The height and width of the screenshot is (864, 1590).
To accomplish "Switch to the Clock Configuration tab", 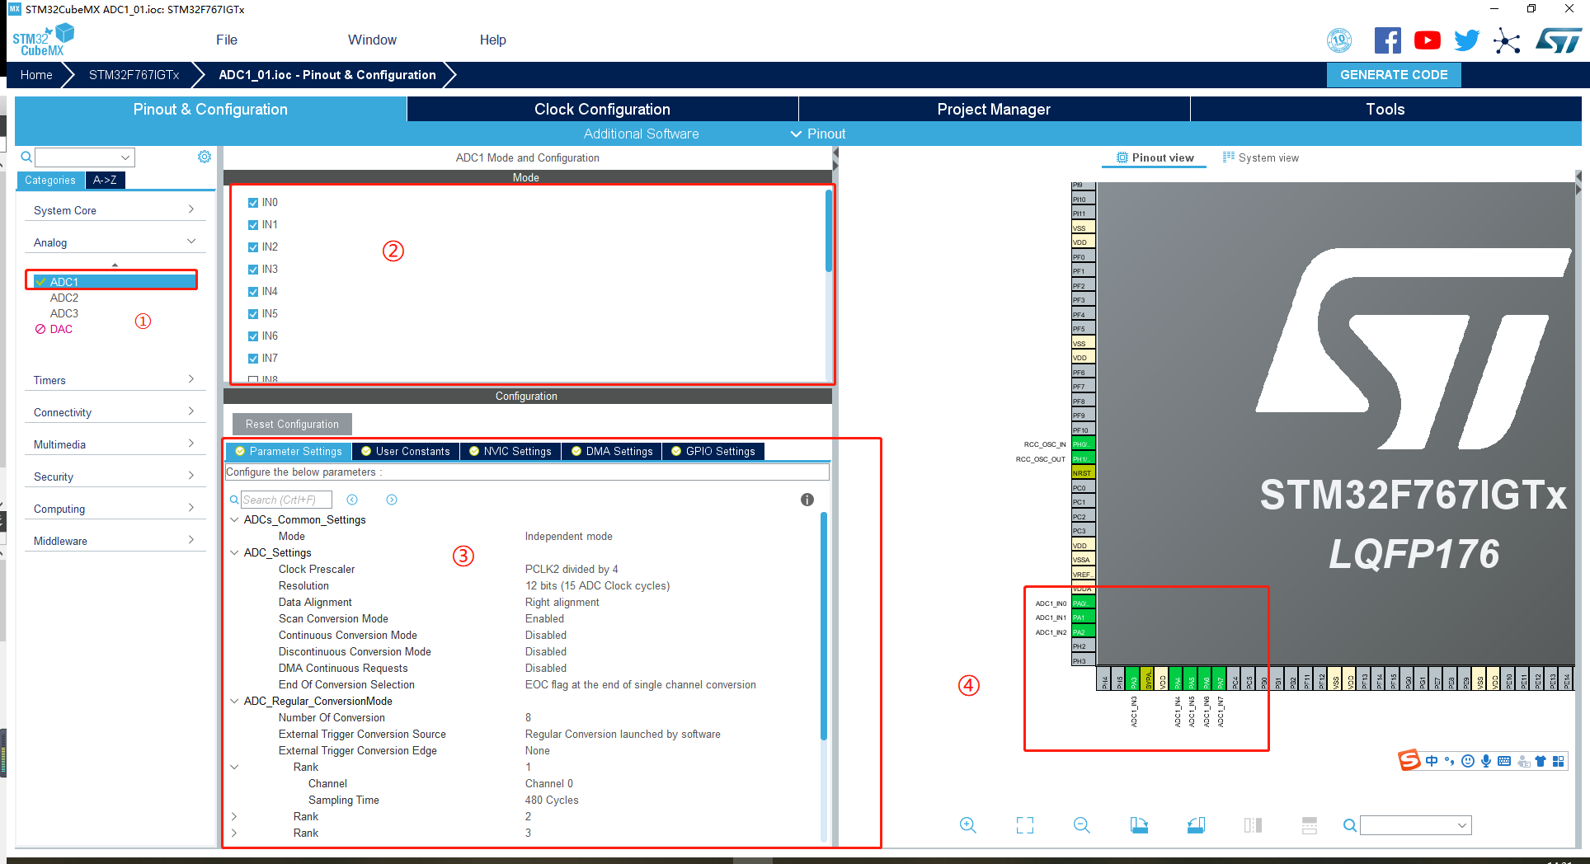I will pos(602,109).
